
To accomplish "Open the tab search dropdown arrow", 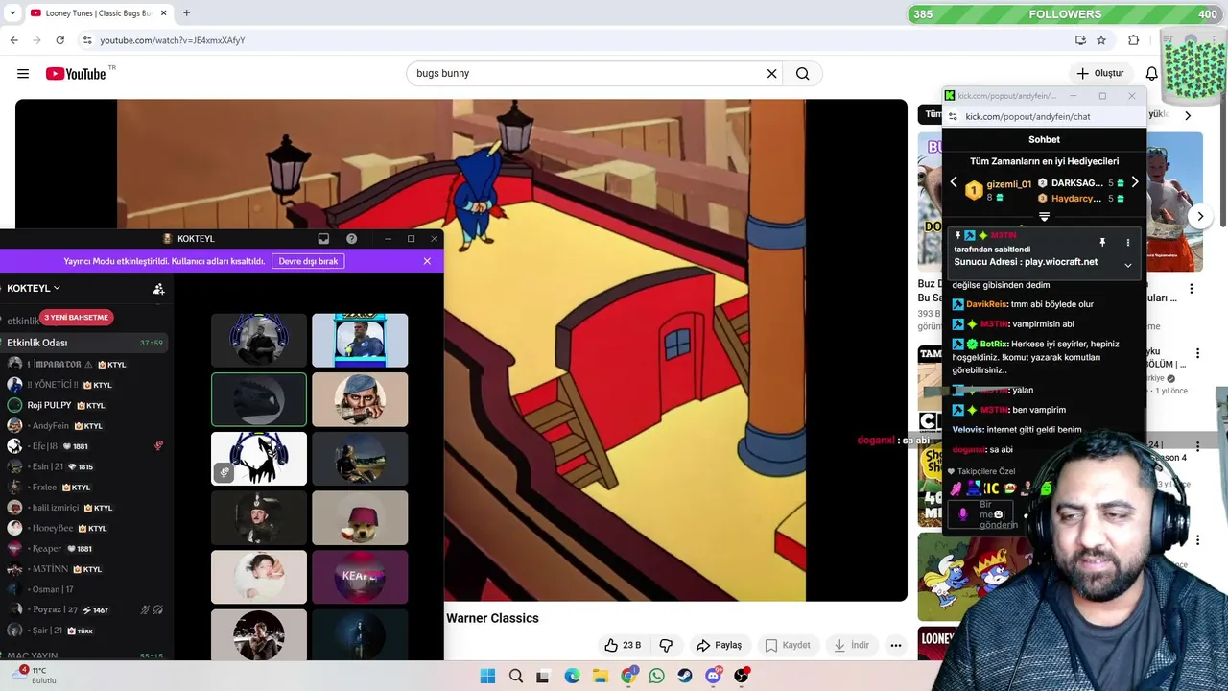I will pyautogui.click(x=12, y=13).
